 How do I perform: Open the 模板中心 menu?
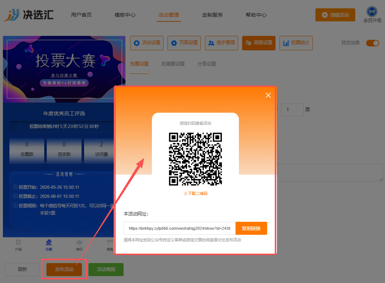(125, 15)
